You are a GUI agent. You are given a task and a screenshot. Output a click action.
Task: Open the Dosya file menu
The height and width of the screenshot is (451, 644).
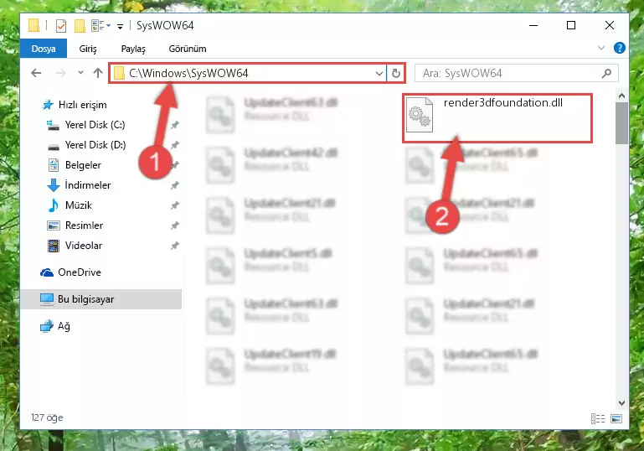pyautogui.click(x=44, y=49)
